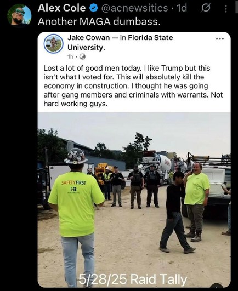Click the Florida State University location
The image size is (238, 291).
pos(120,43)
